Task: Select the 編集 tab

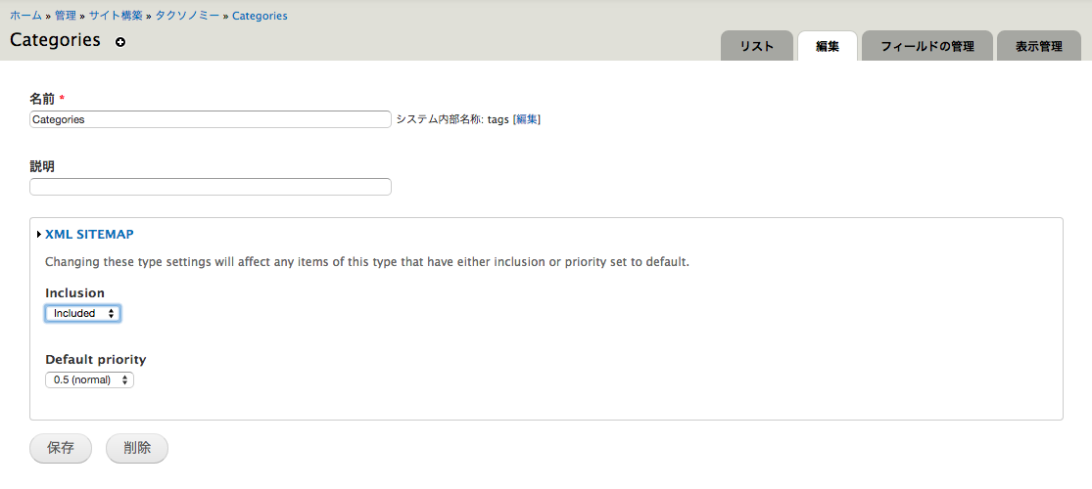Action: (x=828, y=46)
